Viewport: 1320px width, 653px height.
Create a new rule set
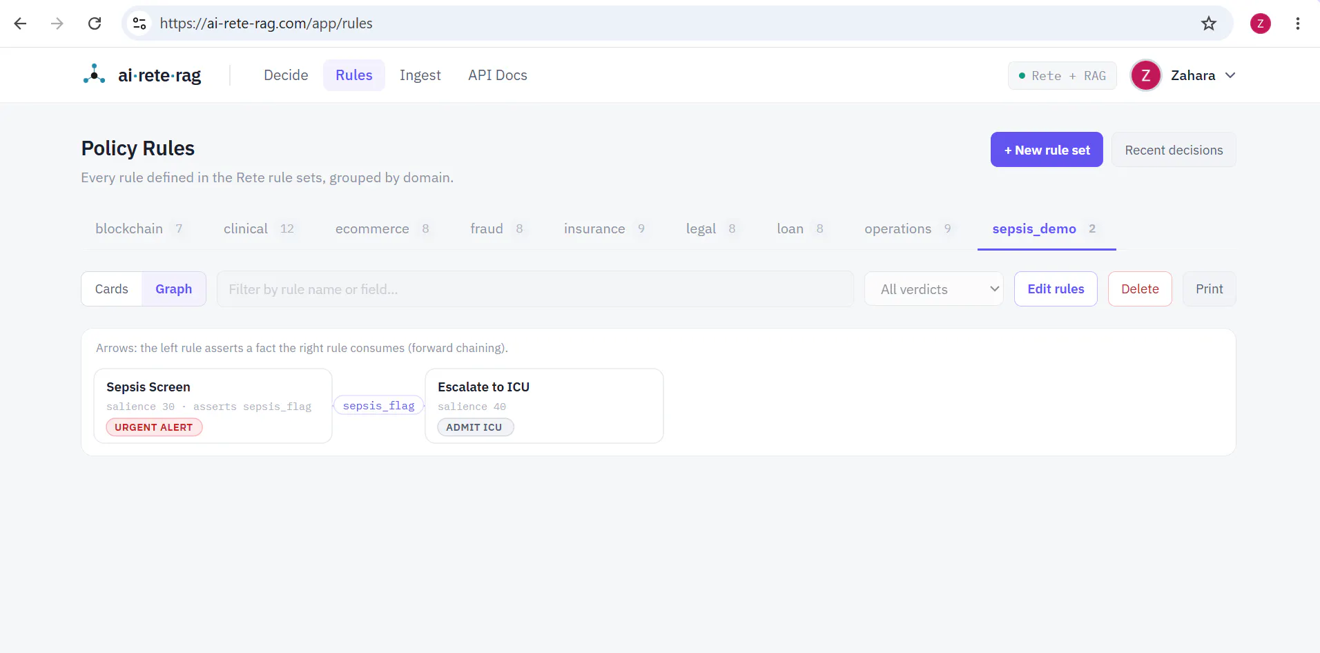pos(1047,150)
